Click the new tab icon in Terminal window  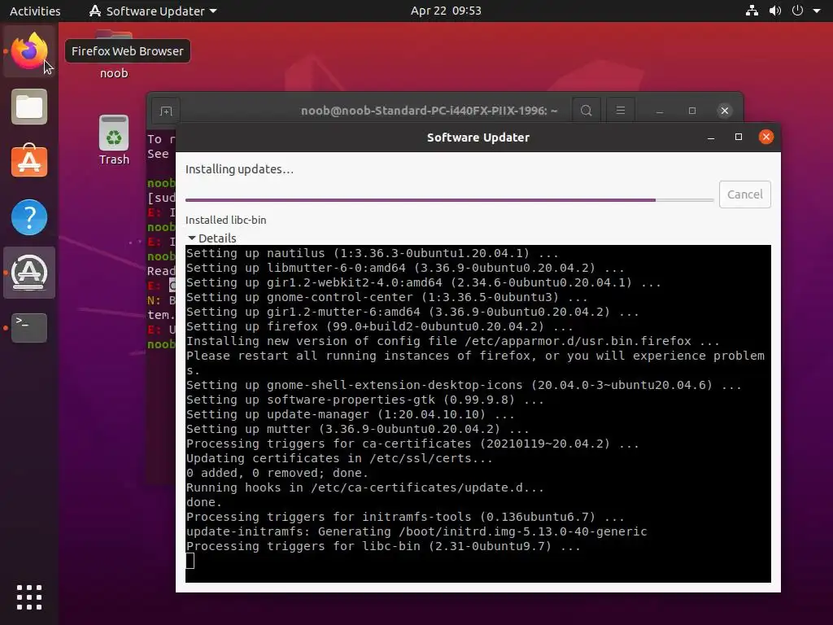(166, 111)
